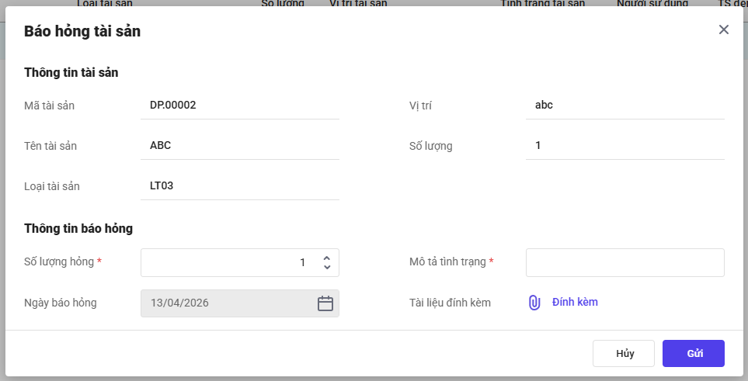Cancel with the Hủy button
Screen dimensions: 748x381
point(624,353)
